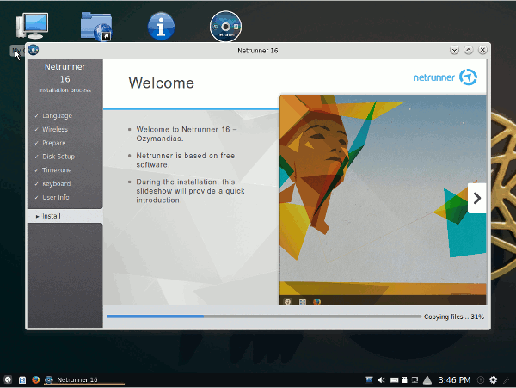Image resolution: width=516 pixels, height=388 pixels.
Task: Open the file manager from the taskbar
Action: [22, 379]
